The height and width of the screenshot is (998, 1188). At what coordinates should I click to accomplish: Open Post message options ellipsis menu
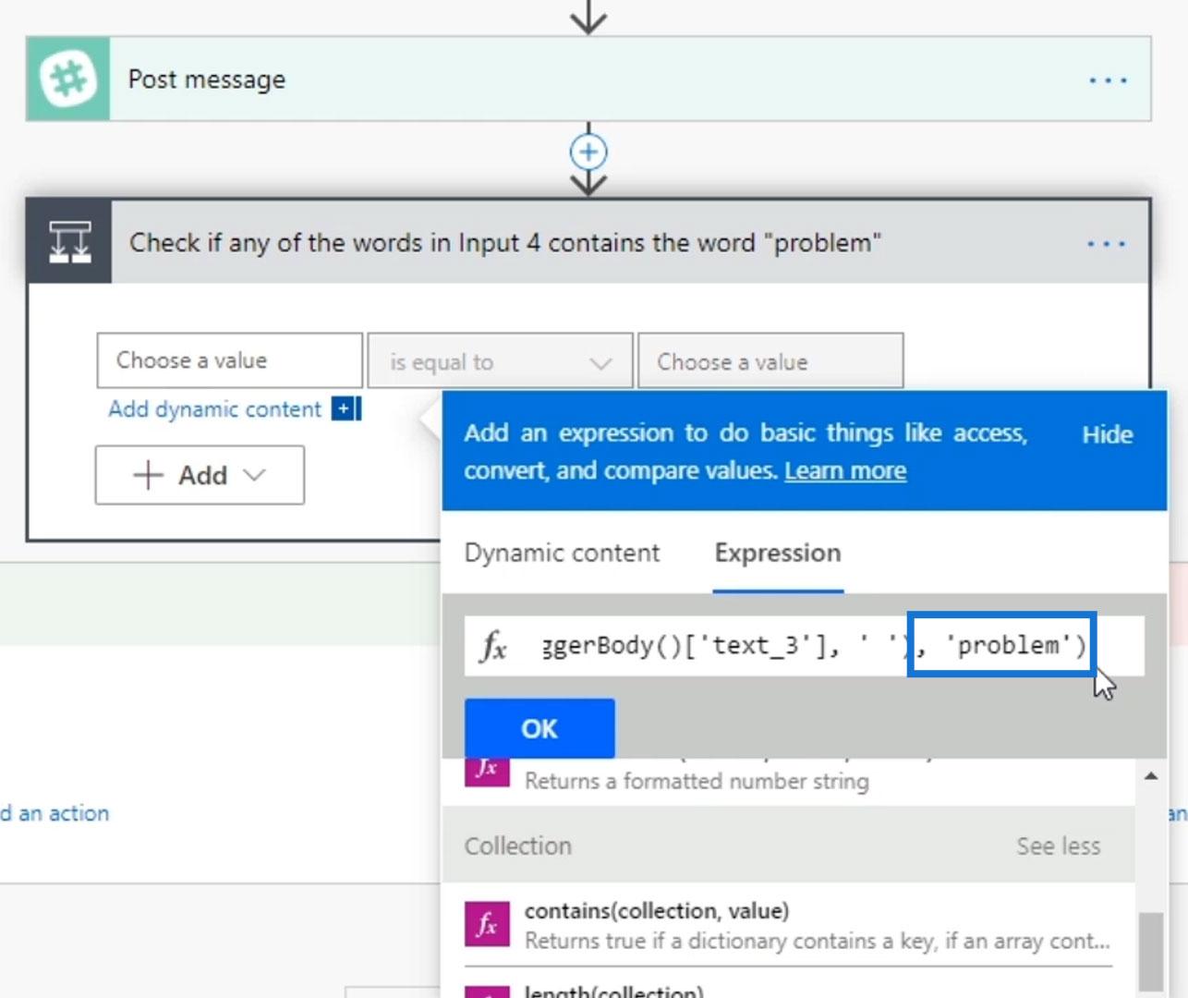pyautogui.click(x=1108, y=80)
